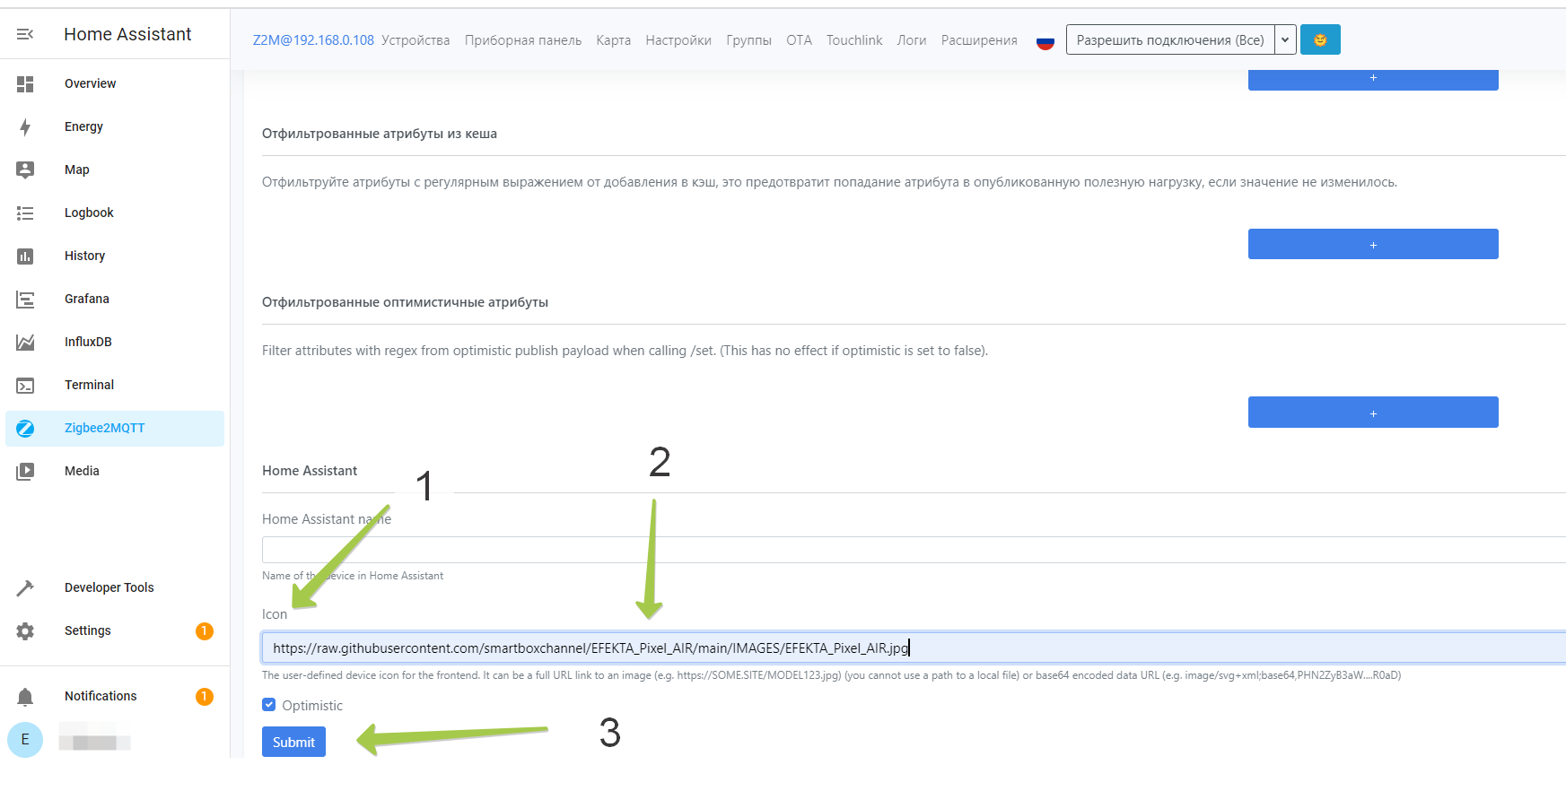Toggle the Optimistic checkbox
Viewport: 1566px width, 791px height.
(x=269, y=705)
